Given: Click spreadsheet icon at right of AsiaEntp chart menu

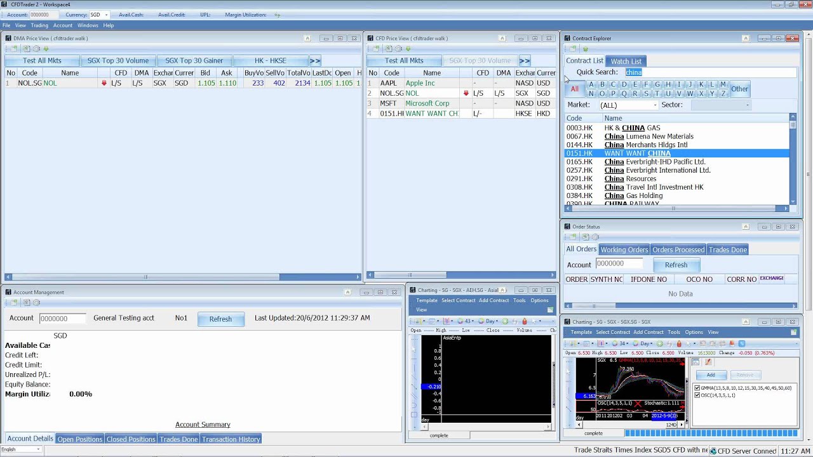Looking at the screenshot, I should [x=550, y=310].
